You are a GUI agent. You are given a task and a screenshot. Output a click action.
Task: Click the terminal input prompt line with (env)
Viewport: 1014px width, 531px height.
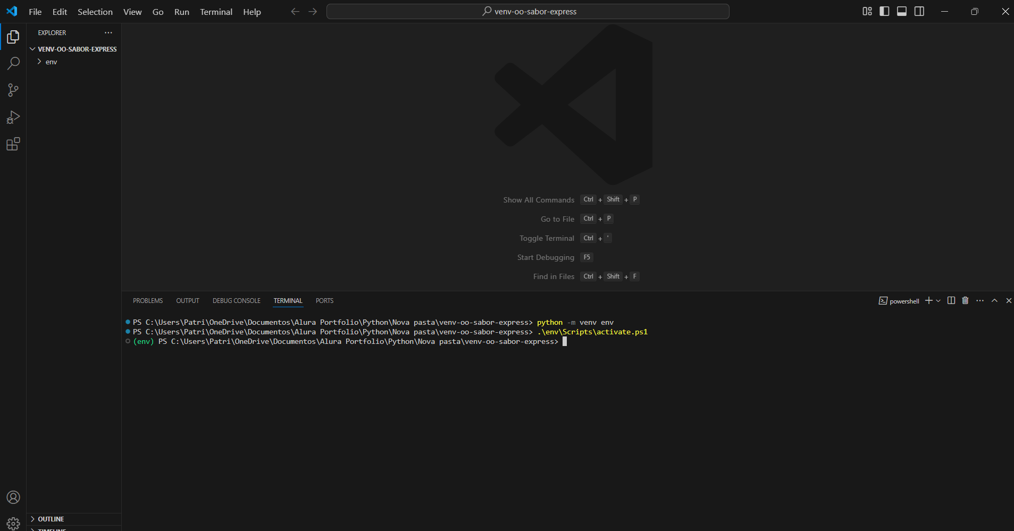click(x=346, y=341)
